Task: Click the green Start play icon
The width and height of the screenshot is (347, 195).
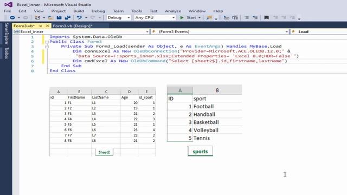Action: [182, 18]
